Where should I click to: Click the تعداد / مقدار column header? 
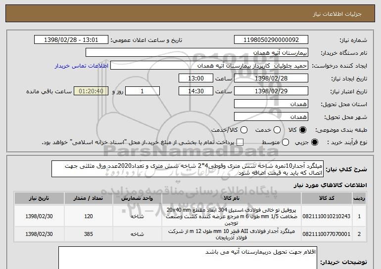[89, 198]
